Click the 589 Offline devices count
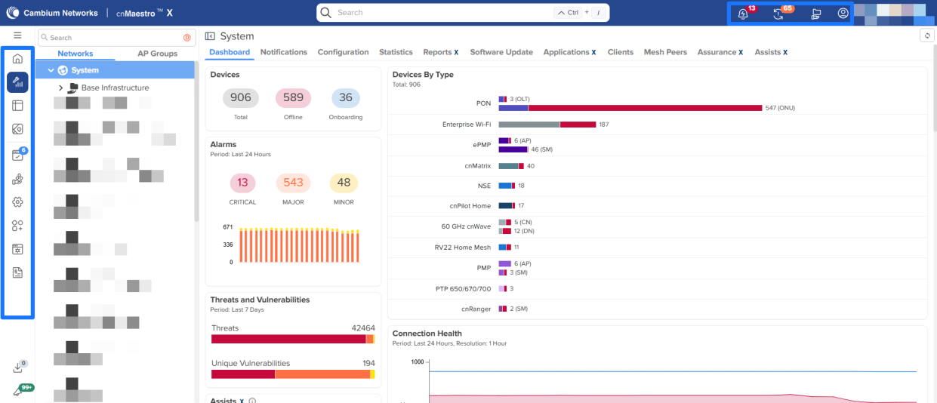The image size is (937, 403). pyautogui.click(x=293, y=98)
